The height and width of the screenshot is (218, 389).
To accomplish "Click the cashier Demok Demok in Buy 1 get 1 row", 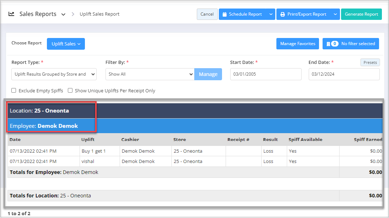I will tap(138, 151).
